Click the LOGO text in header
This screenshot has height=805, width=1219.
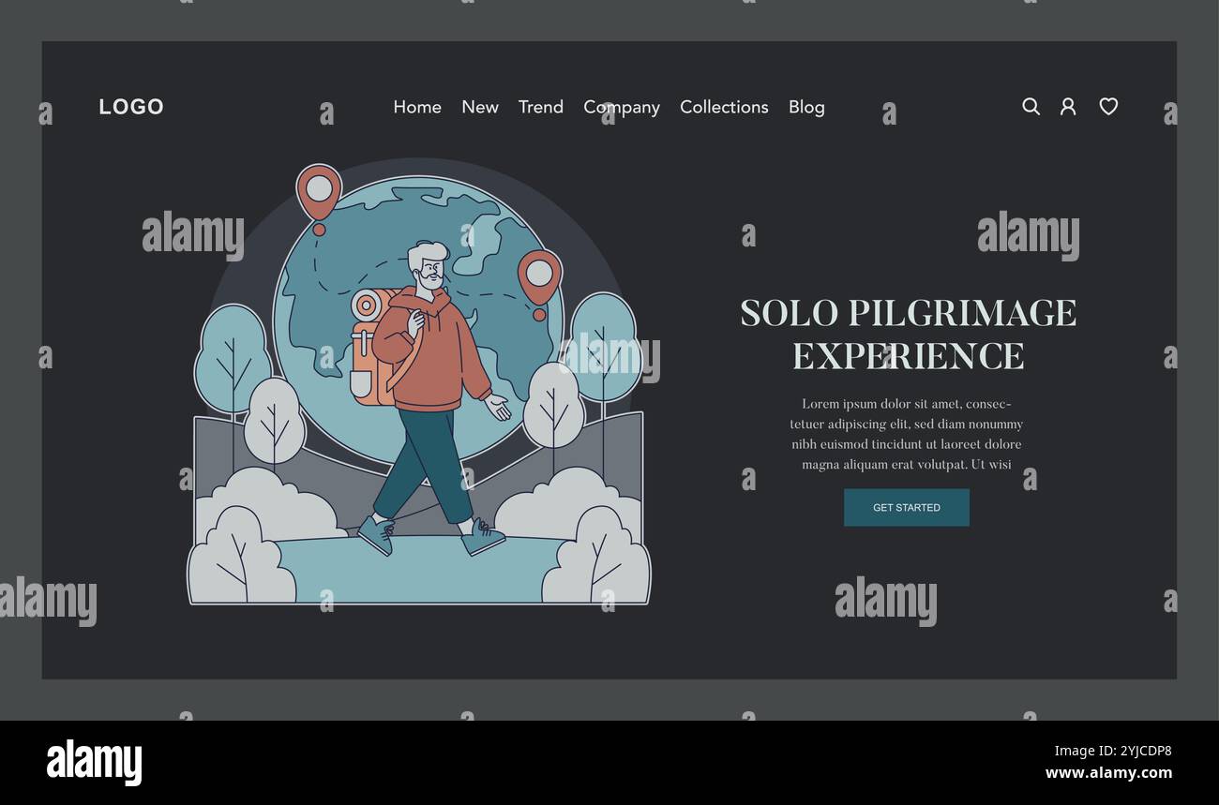(x=131, y=107)
